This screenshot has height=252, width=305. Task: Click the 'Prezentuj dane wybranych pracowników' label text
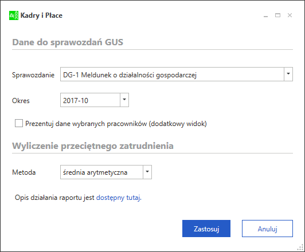pyautogui.click(x=116, y=124)
